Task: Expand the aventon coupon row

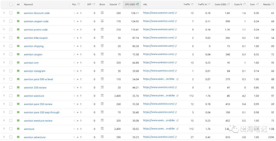Action: point(4,54)
